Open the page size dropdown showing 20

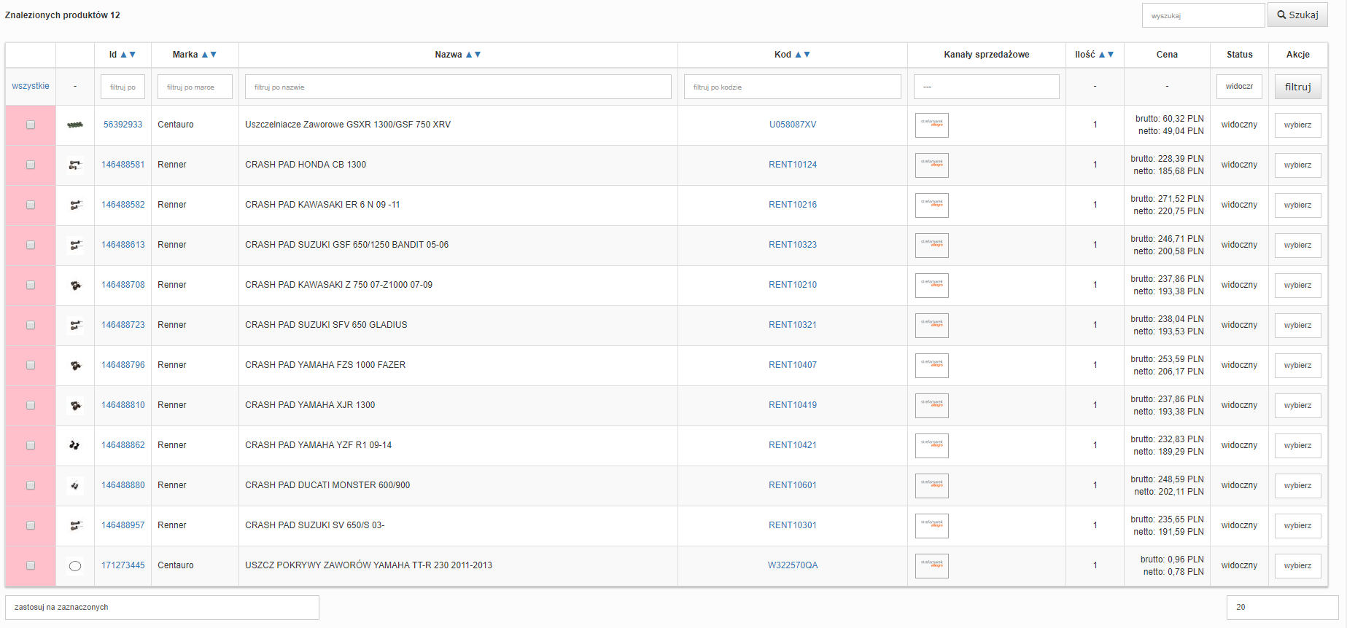(x=1281, y=608)
